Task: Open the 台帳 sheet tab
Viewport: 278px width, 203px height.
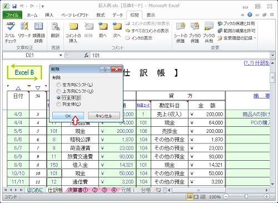Action: pyautogui.click(x=146, y=190)
